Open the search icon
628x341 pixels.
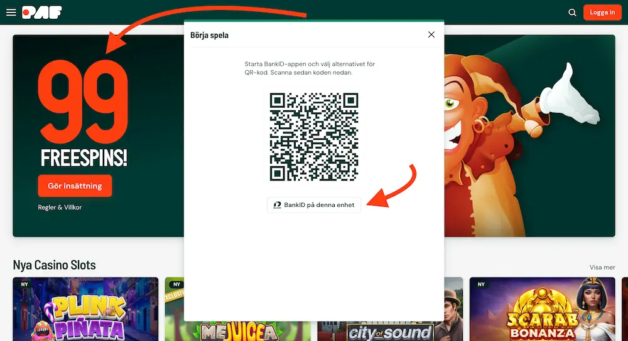(x=572, y=13)
